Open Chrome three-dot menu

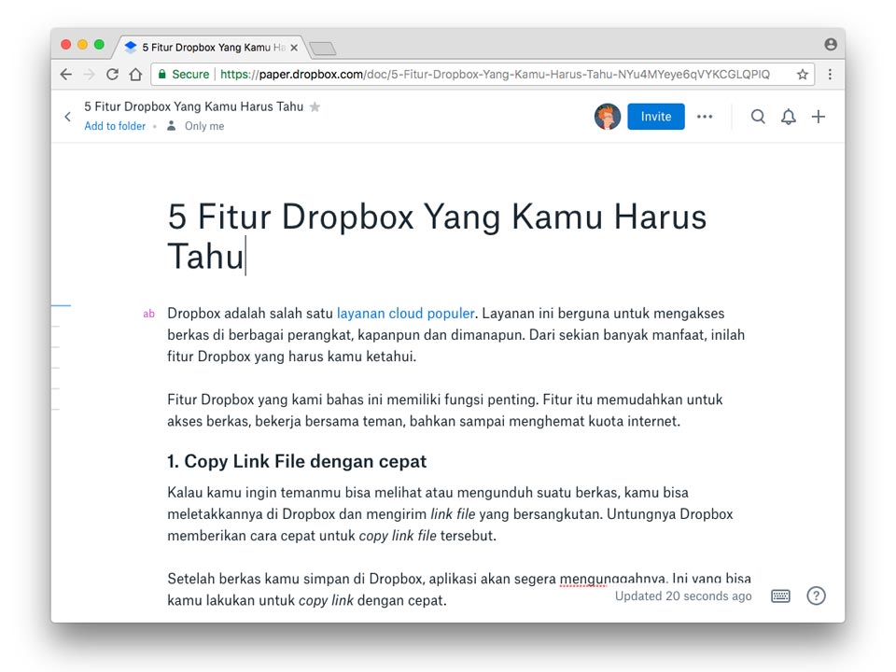tap(830, 75)
